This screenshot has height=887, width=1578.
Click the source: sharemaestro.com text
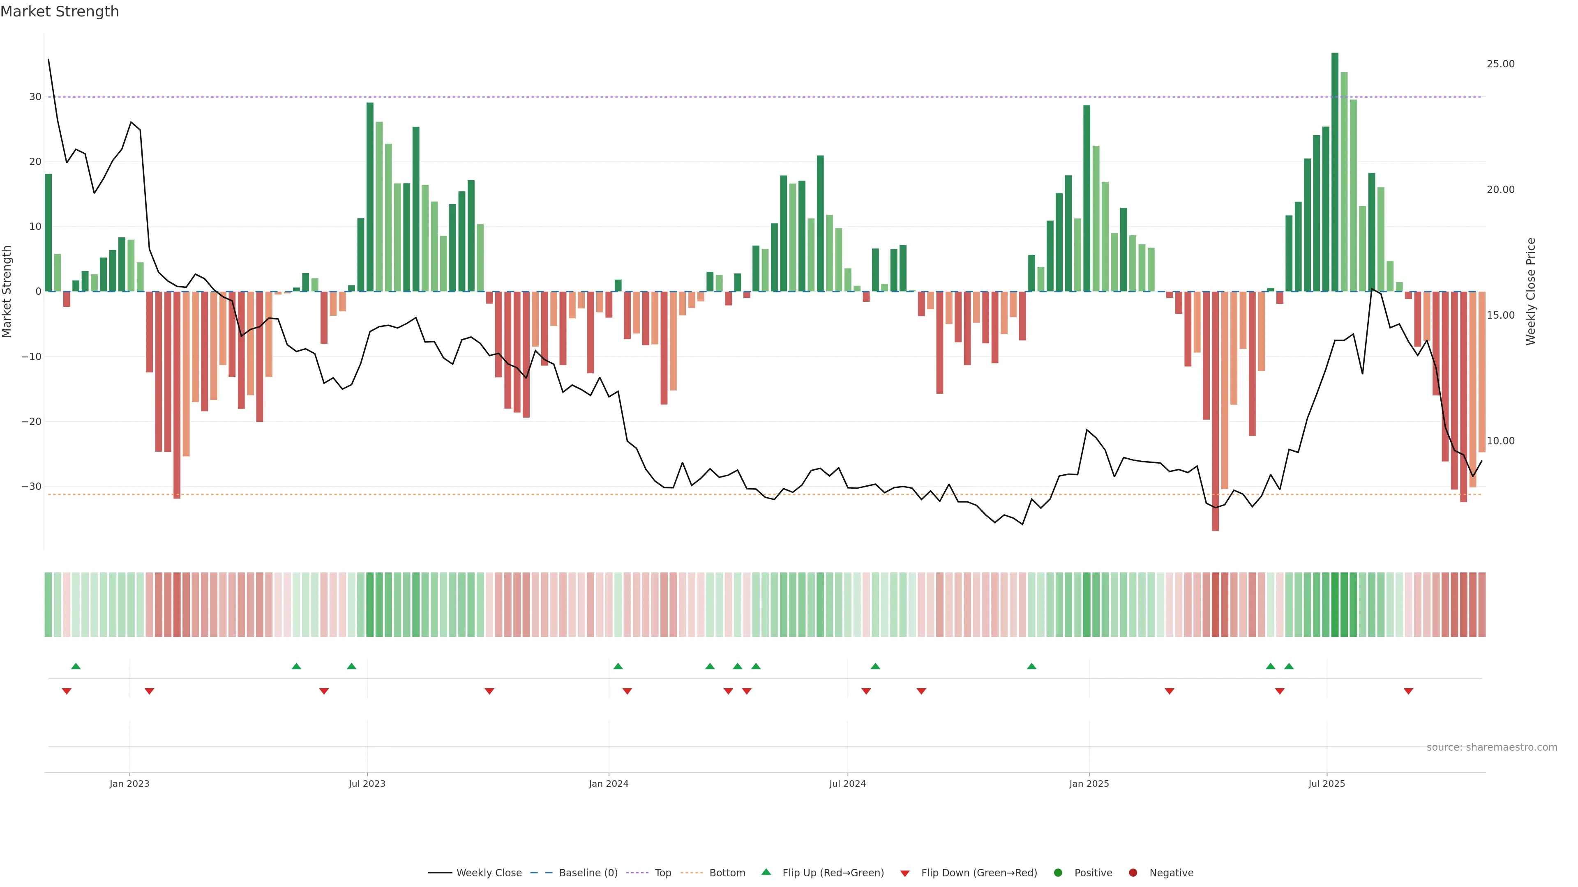1492,747
